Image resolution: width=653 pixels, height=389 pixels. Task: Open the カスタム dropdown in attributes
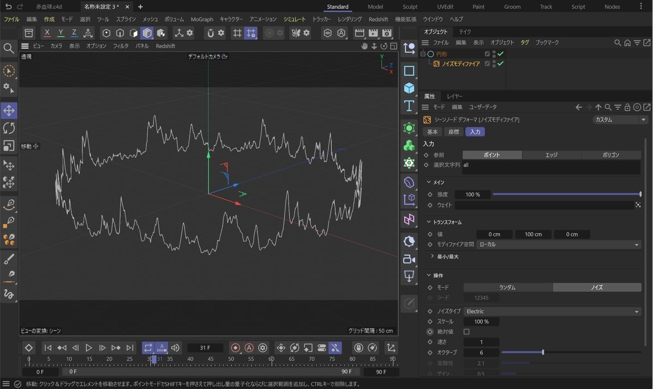(x=620, y=120)
